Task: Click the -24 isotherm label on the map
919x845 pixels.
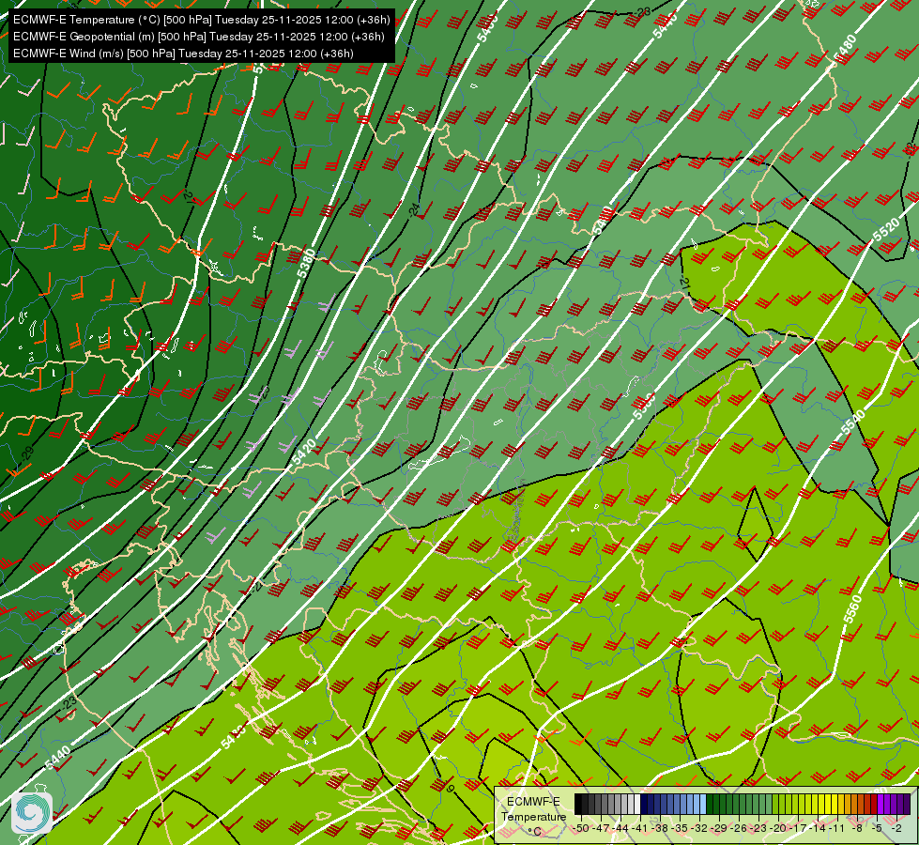Action: [x=414, y=209]
